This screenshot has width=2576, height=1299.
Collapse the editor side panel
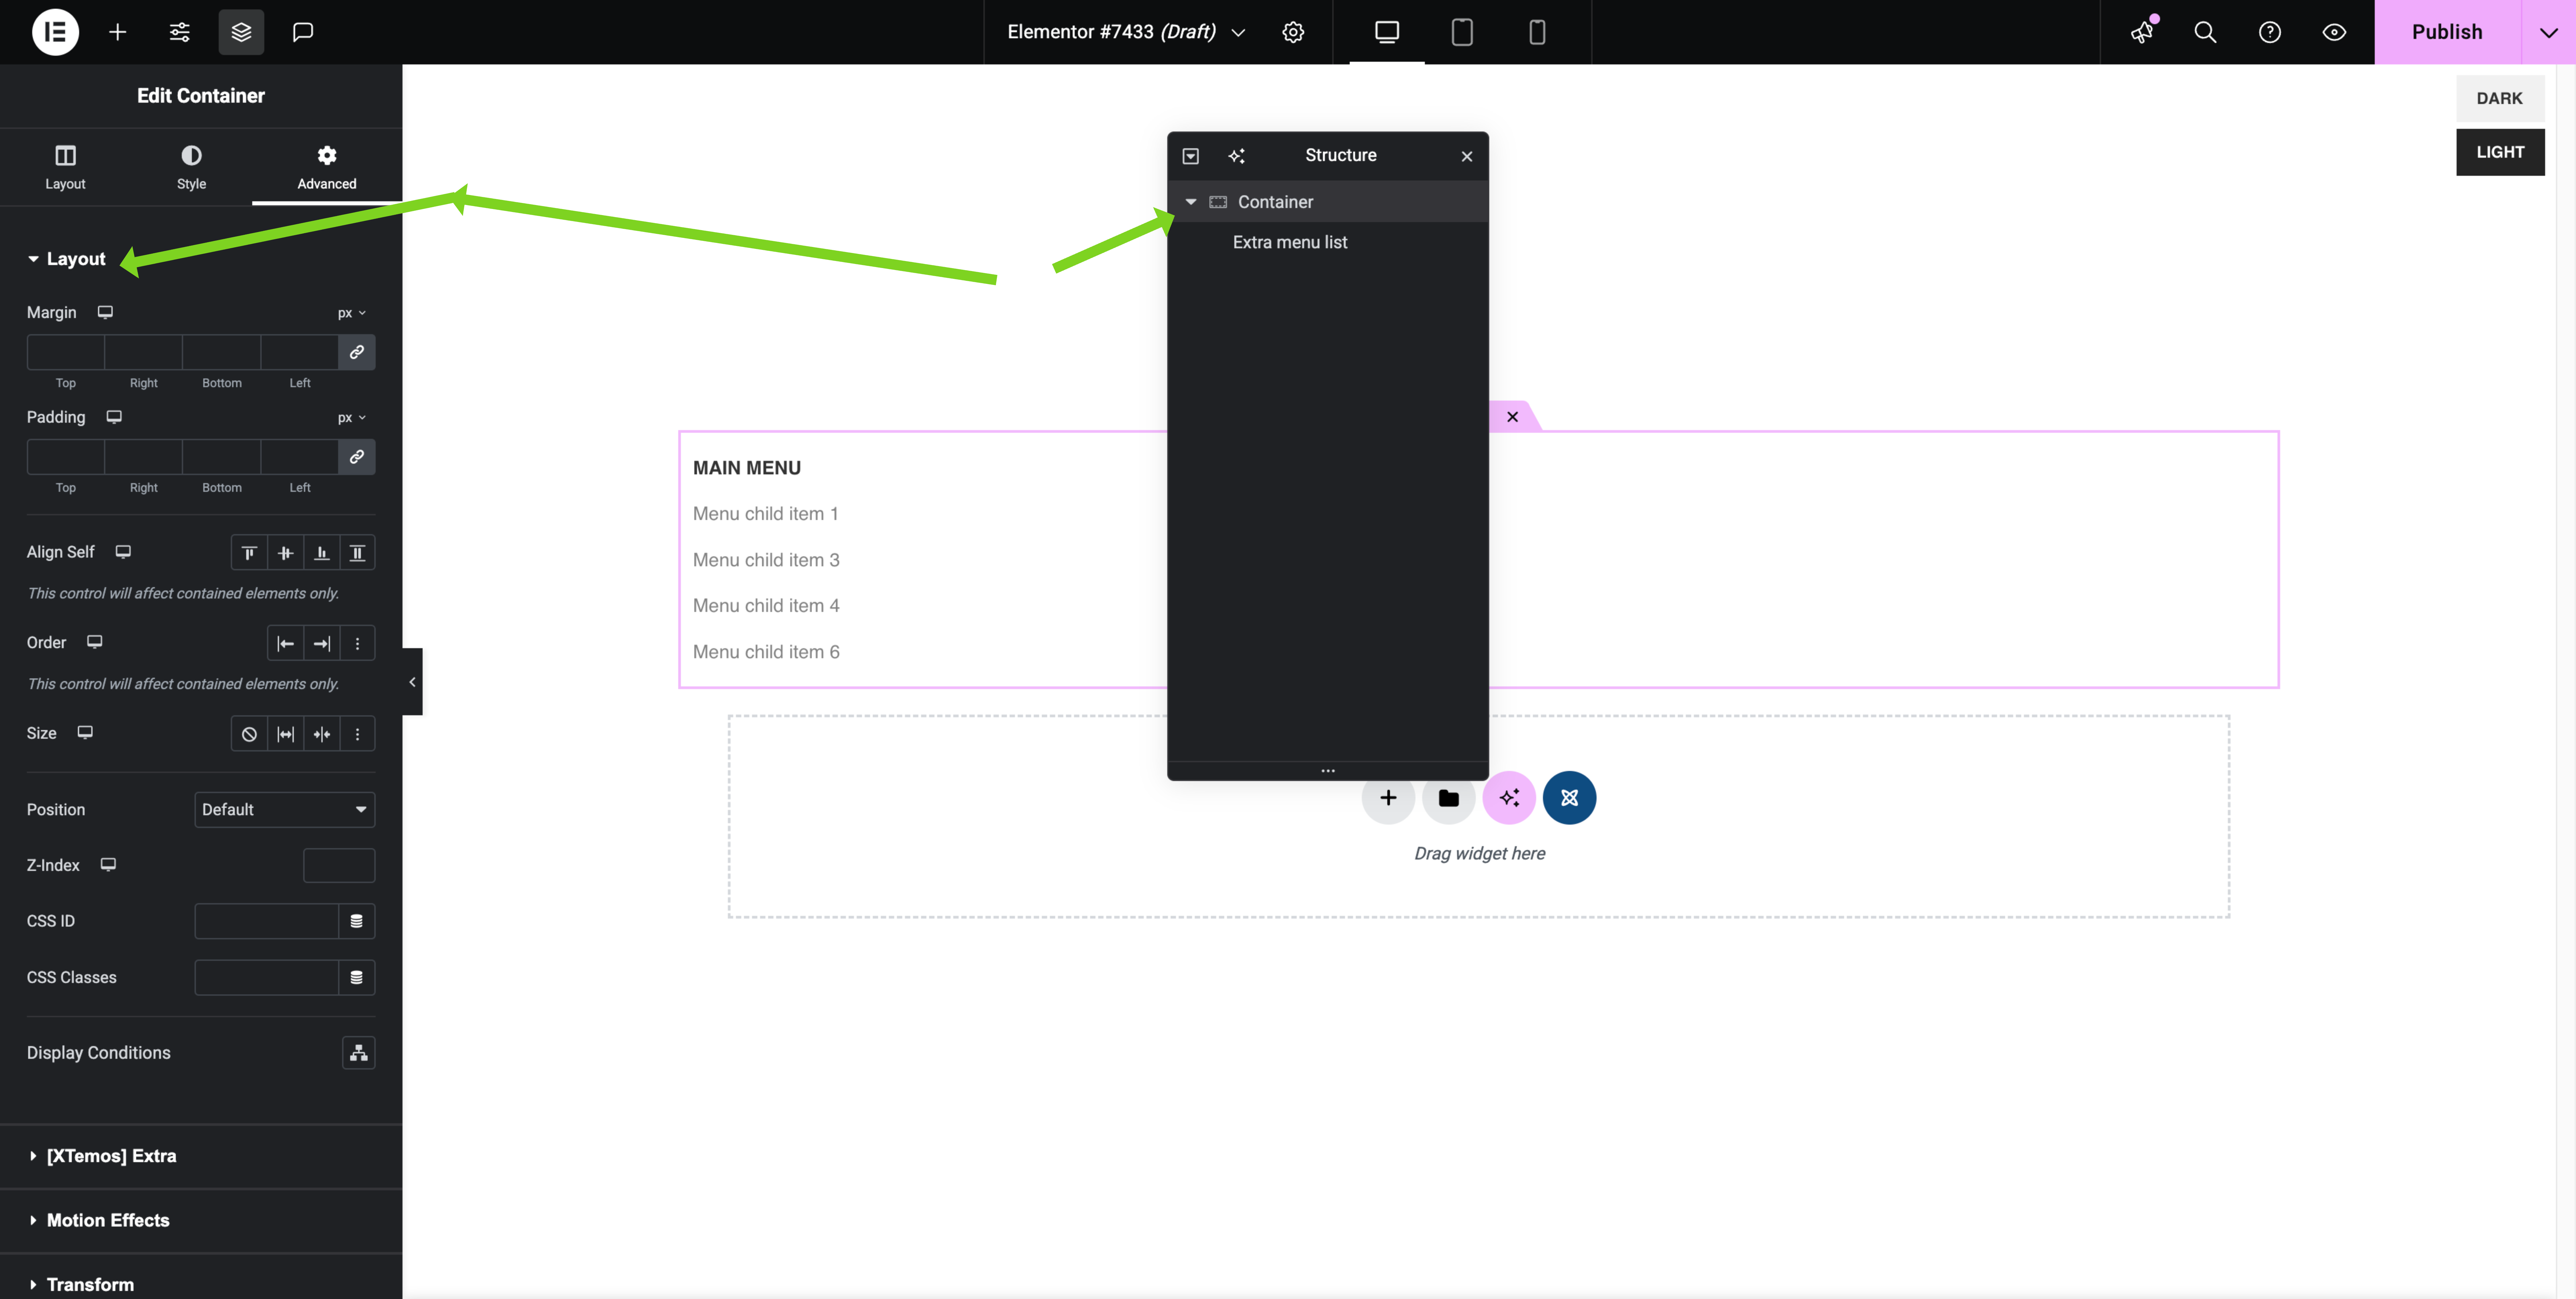click(x=412, y=682)
